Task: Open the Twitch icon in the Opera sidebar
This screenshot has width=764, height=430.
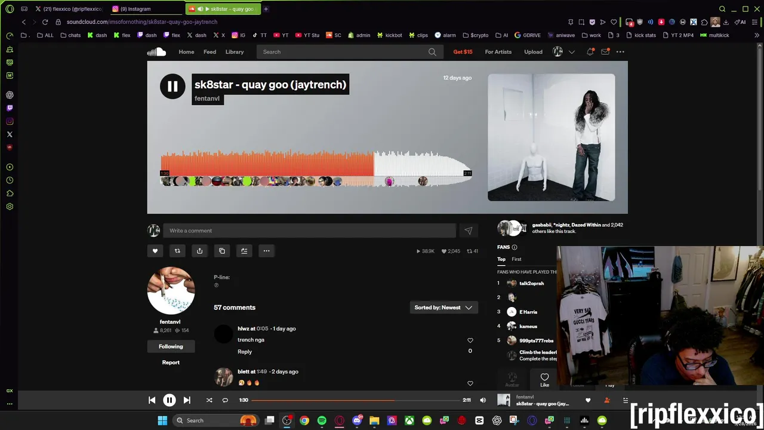Action: [x=10, y=108]
